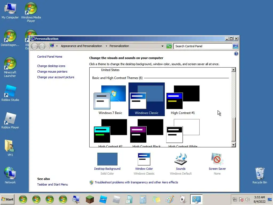The image size is (273, 205).
Task: Select the Roblox Studio desktop icon
Action: point(10,93)
